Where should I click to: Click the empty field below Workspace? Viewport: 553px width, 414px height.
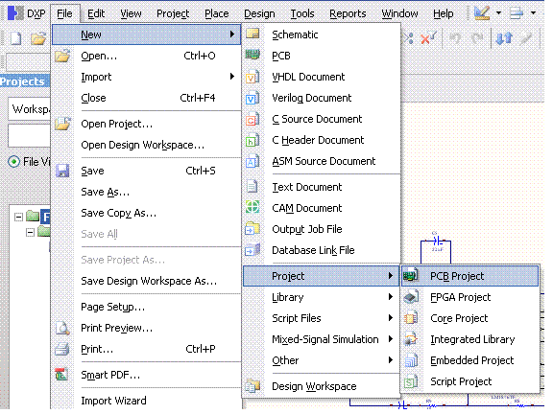tap(29, 135)
